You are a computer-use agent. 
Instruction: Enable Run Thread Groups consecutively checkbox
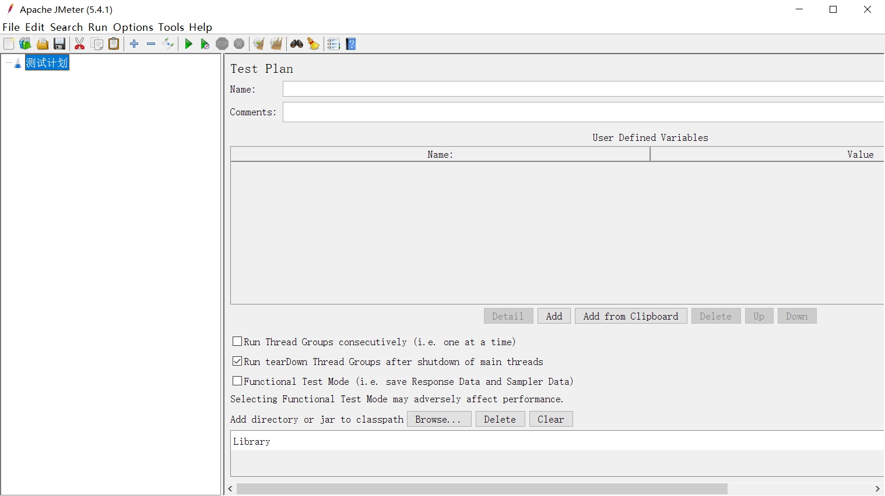[237, 342]
